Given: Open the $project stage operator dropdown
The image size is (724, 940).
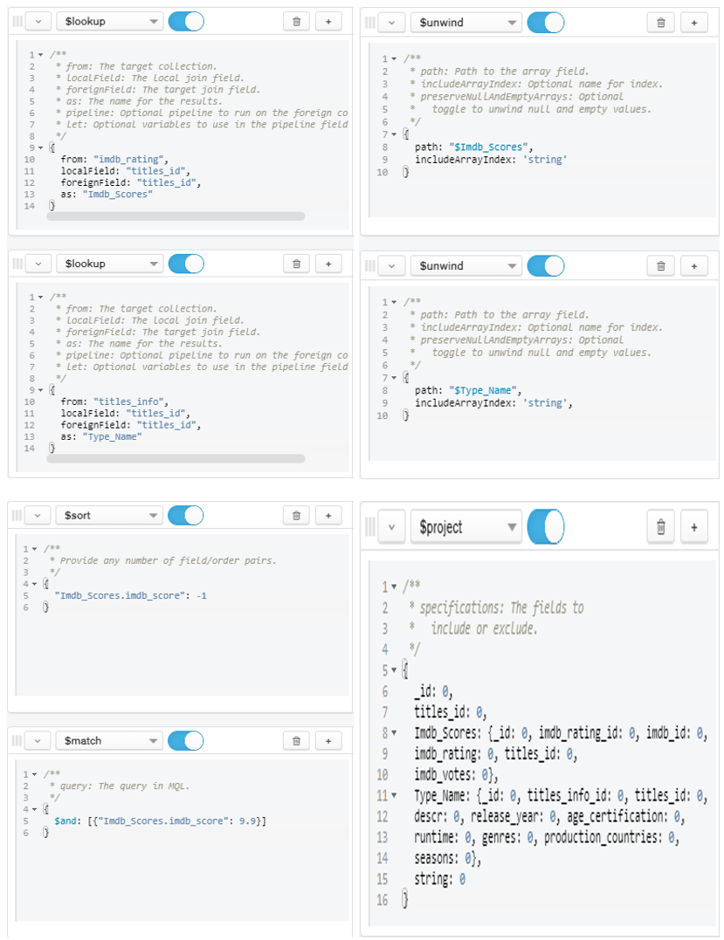Looking at the screenshot, I should coord(466,527).
